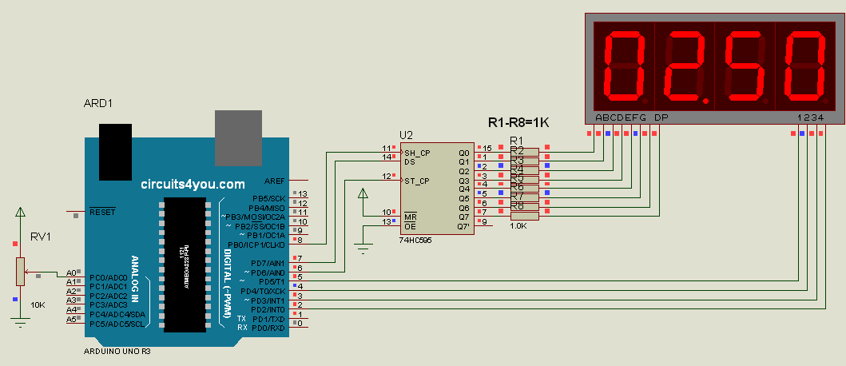This screenshot has width=846, height=366.
Task: Click the AREF pin label
Action: 275,181
